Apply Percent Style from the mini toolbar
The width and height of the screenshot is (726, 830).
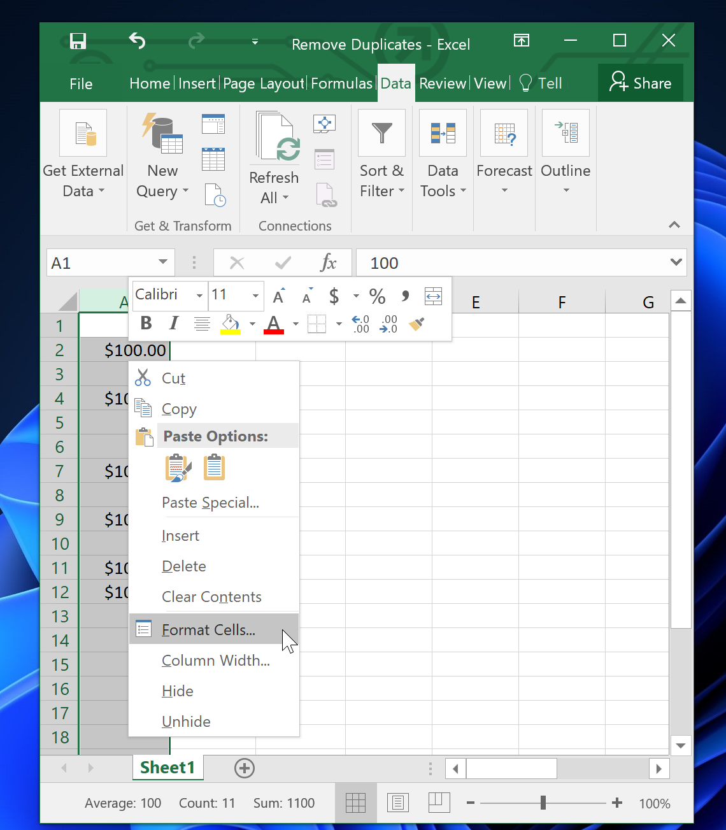tap(377, 296)
